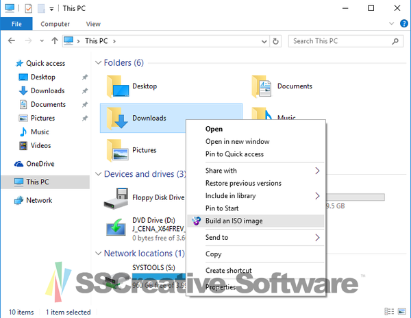
Task: Select the SYSTOOLS (S:) network drive
Action: click(x=153, y=268)
